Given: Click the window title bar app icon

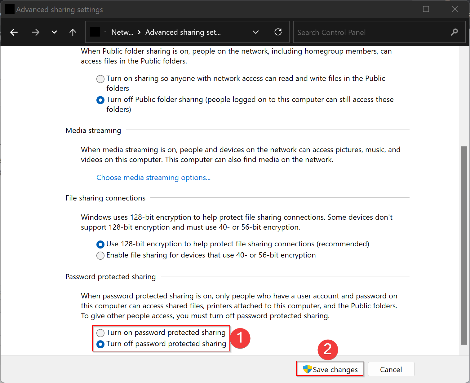Looking at the screenshot, I should click(10, 9).
